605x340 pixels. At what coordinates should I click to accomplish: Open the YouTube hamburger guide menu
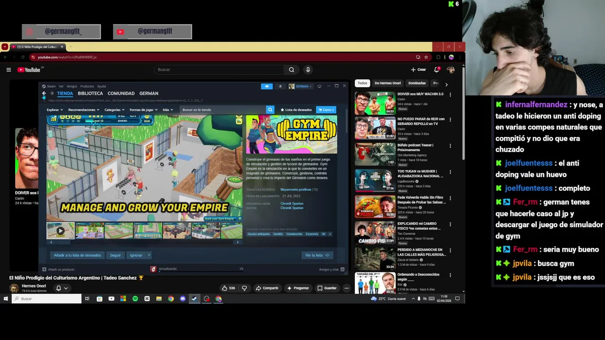tap(9, 70)
